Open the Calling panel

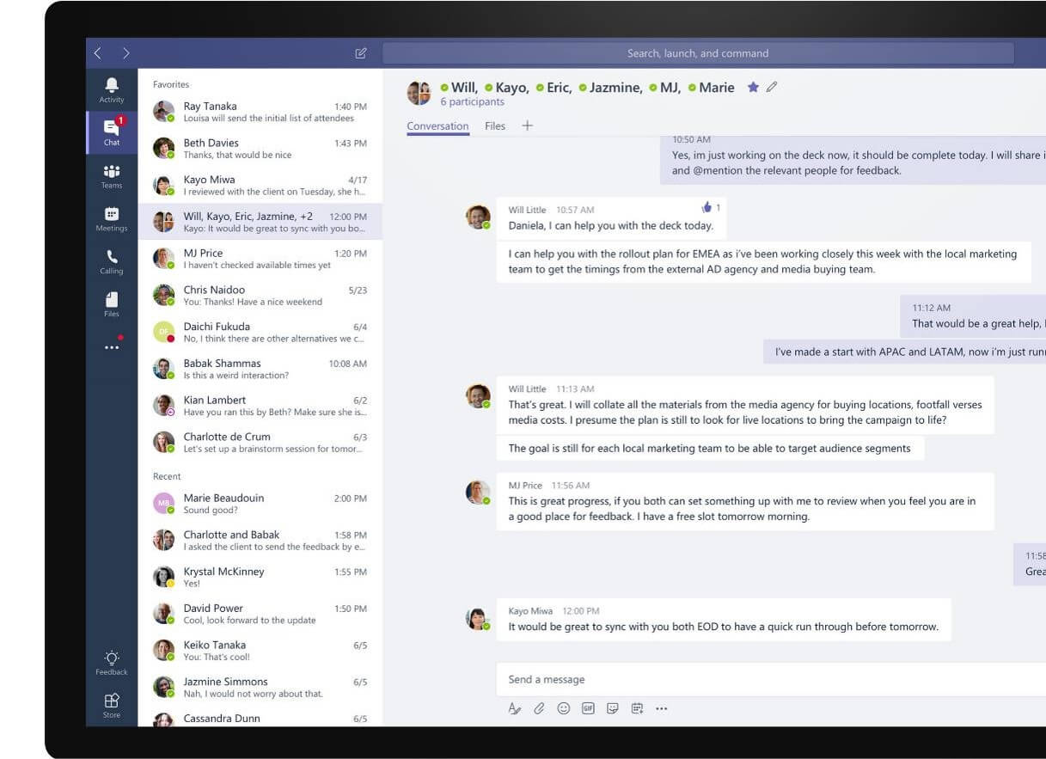tap(112, 261)
